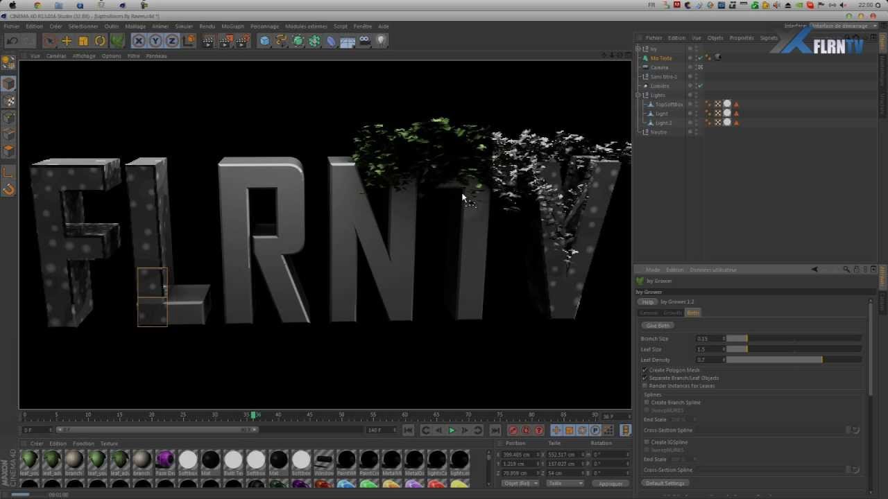Screen dimensions: 888x499
Task: Toggle the Z axis lock button
Action: [x=172, y=41]
